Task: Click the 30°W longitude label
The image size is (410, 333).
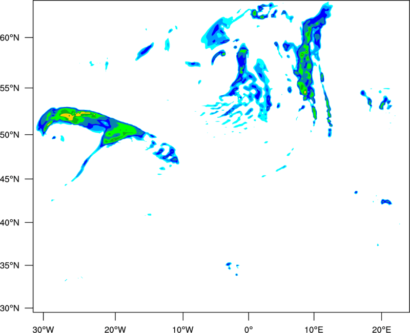Action: (x=44, y=329)
